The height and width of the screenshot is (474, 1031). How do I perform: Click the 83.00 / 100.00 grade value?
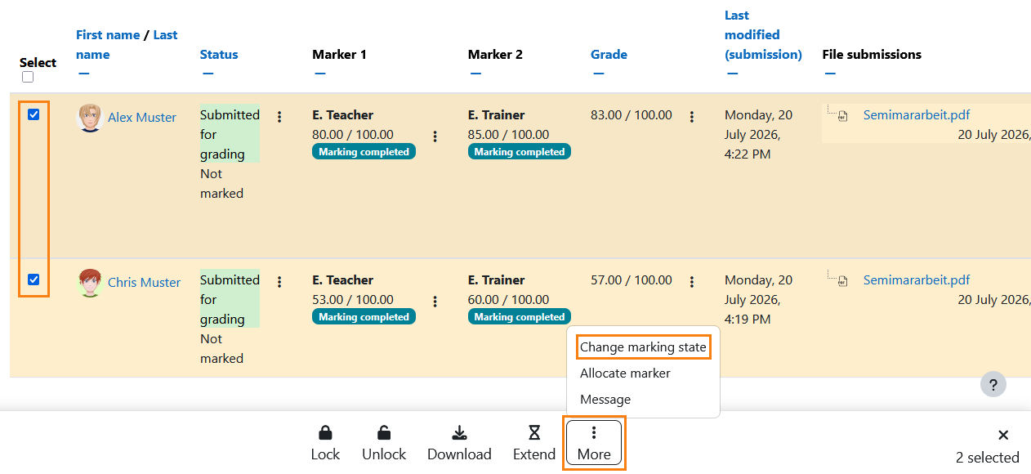(632, 115)
